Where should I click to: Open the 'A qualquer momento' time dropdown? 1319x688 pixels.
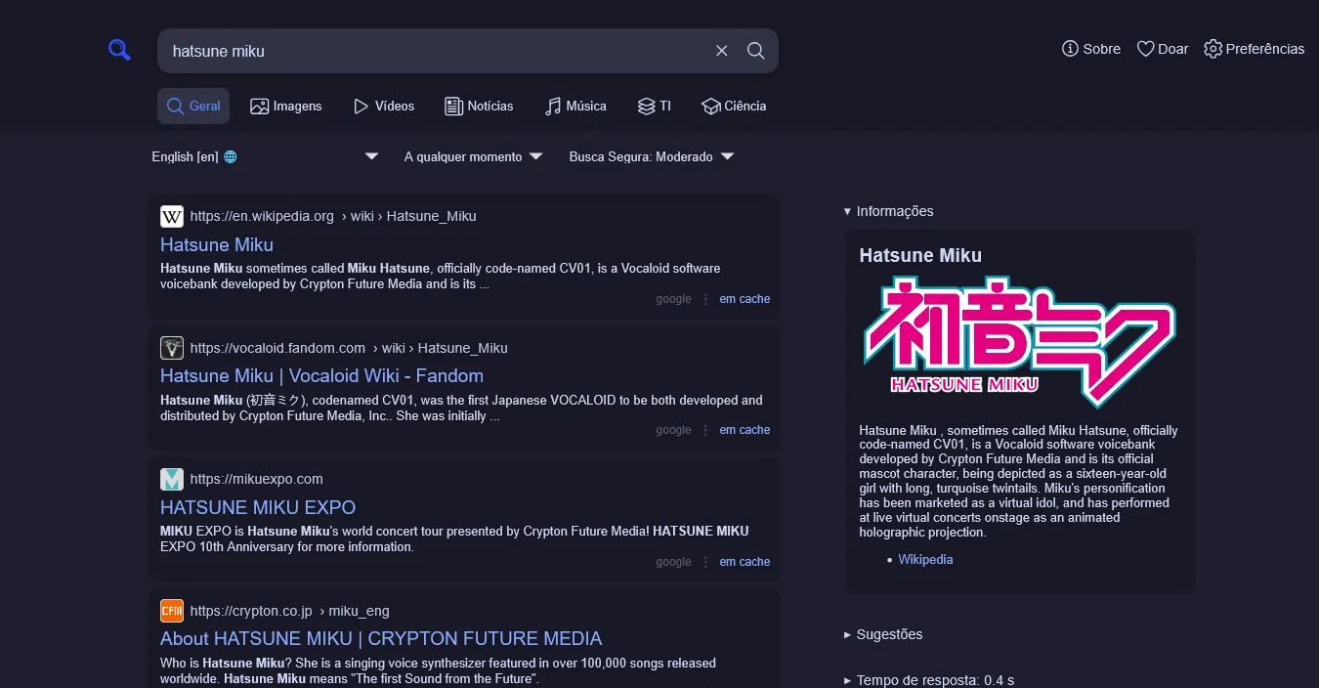[x=473, y=156]
